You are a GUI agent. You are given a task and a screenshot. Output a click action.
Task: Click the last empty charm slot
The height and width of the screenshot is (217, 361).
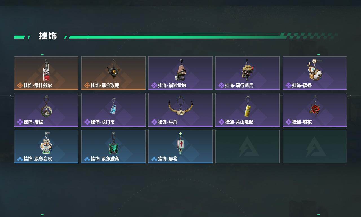(315, 147)
